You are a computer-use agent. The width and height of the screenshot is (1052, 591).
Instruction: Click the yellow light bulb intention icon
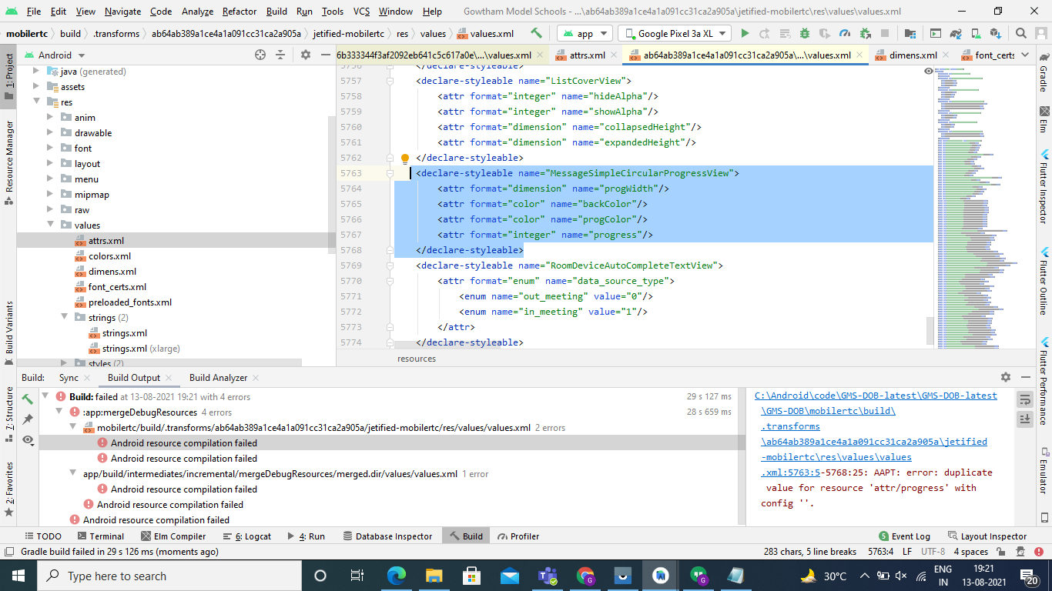pos(405,159)
